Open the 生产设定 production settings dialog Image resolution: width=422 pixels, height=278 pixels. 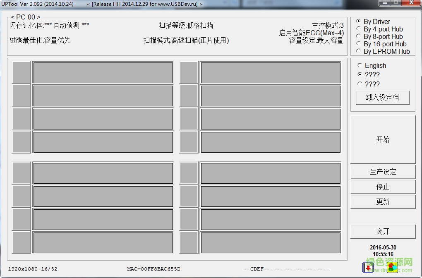coord(382,172)
